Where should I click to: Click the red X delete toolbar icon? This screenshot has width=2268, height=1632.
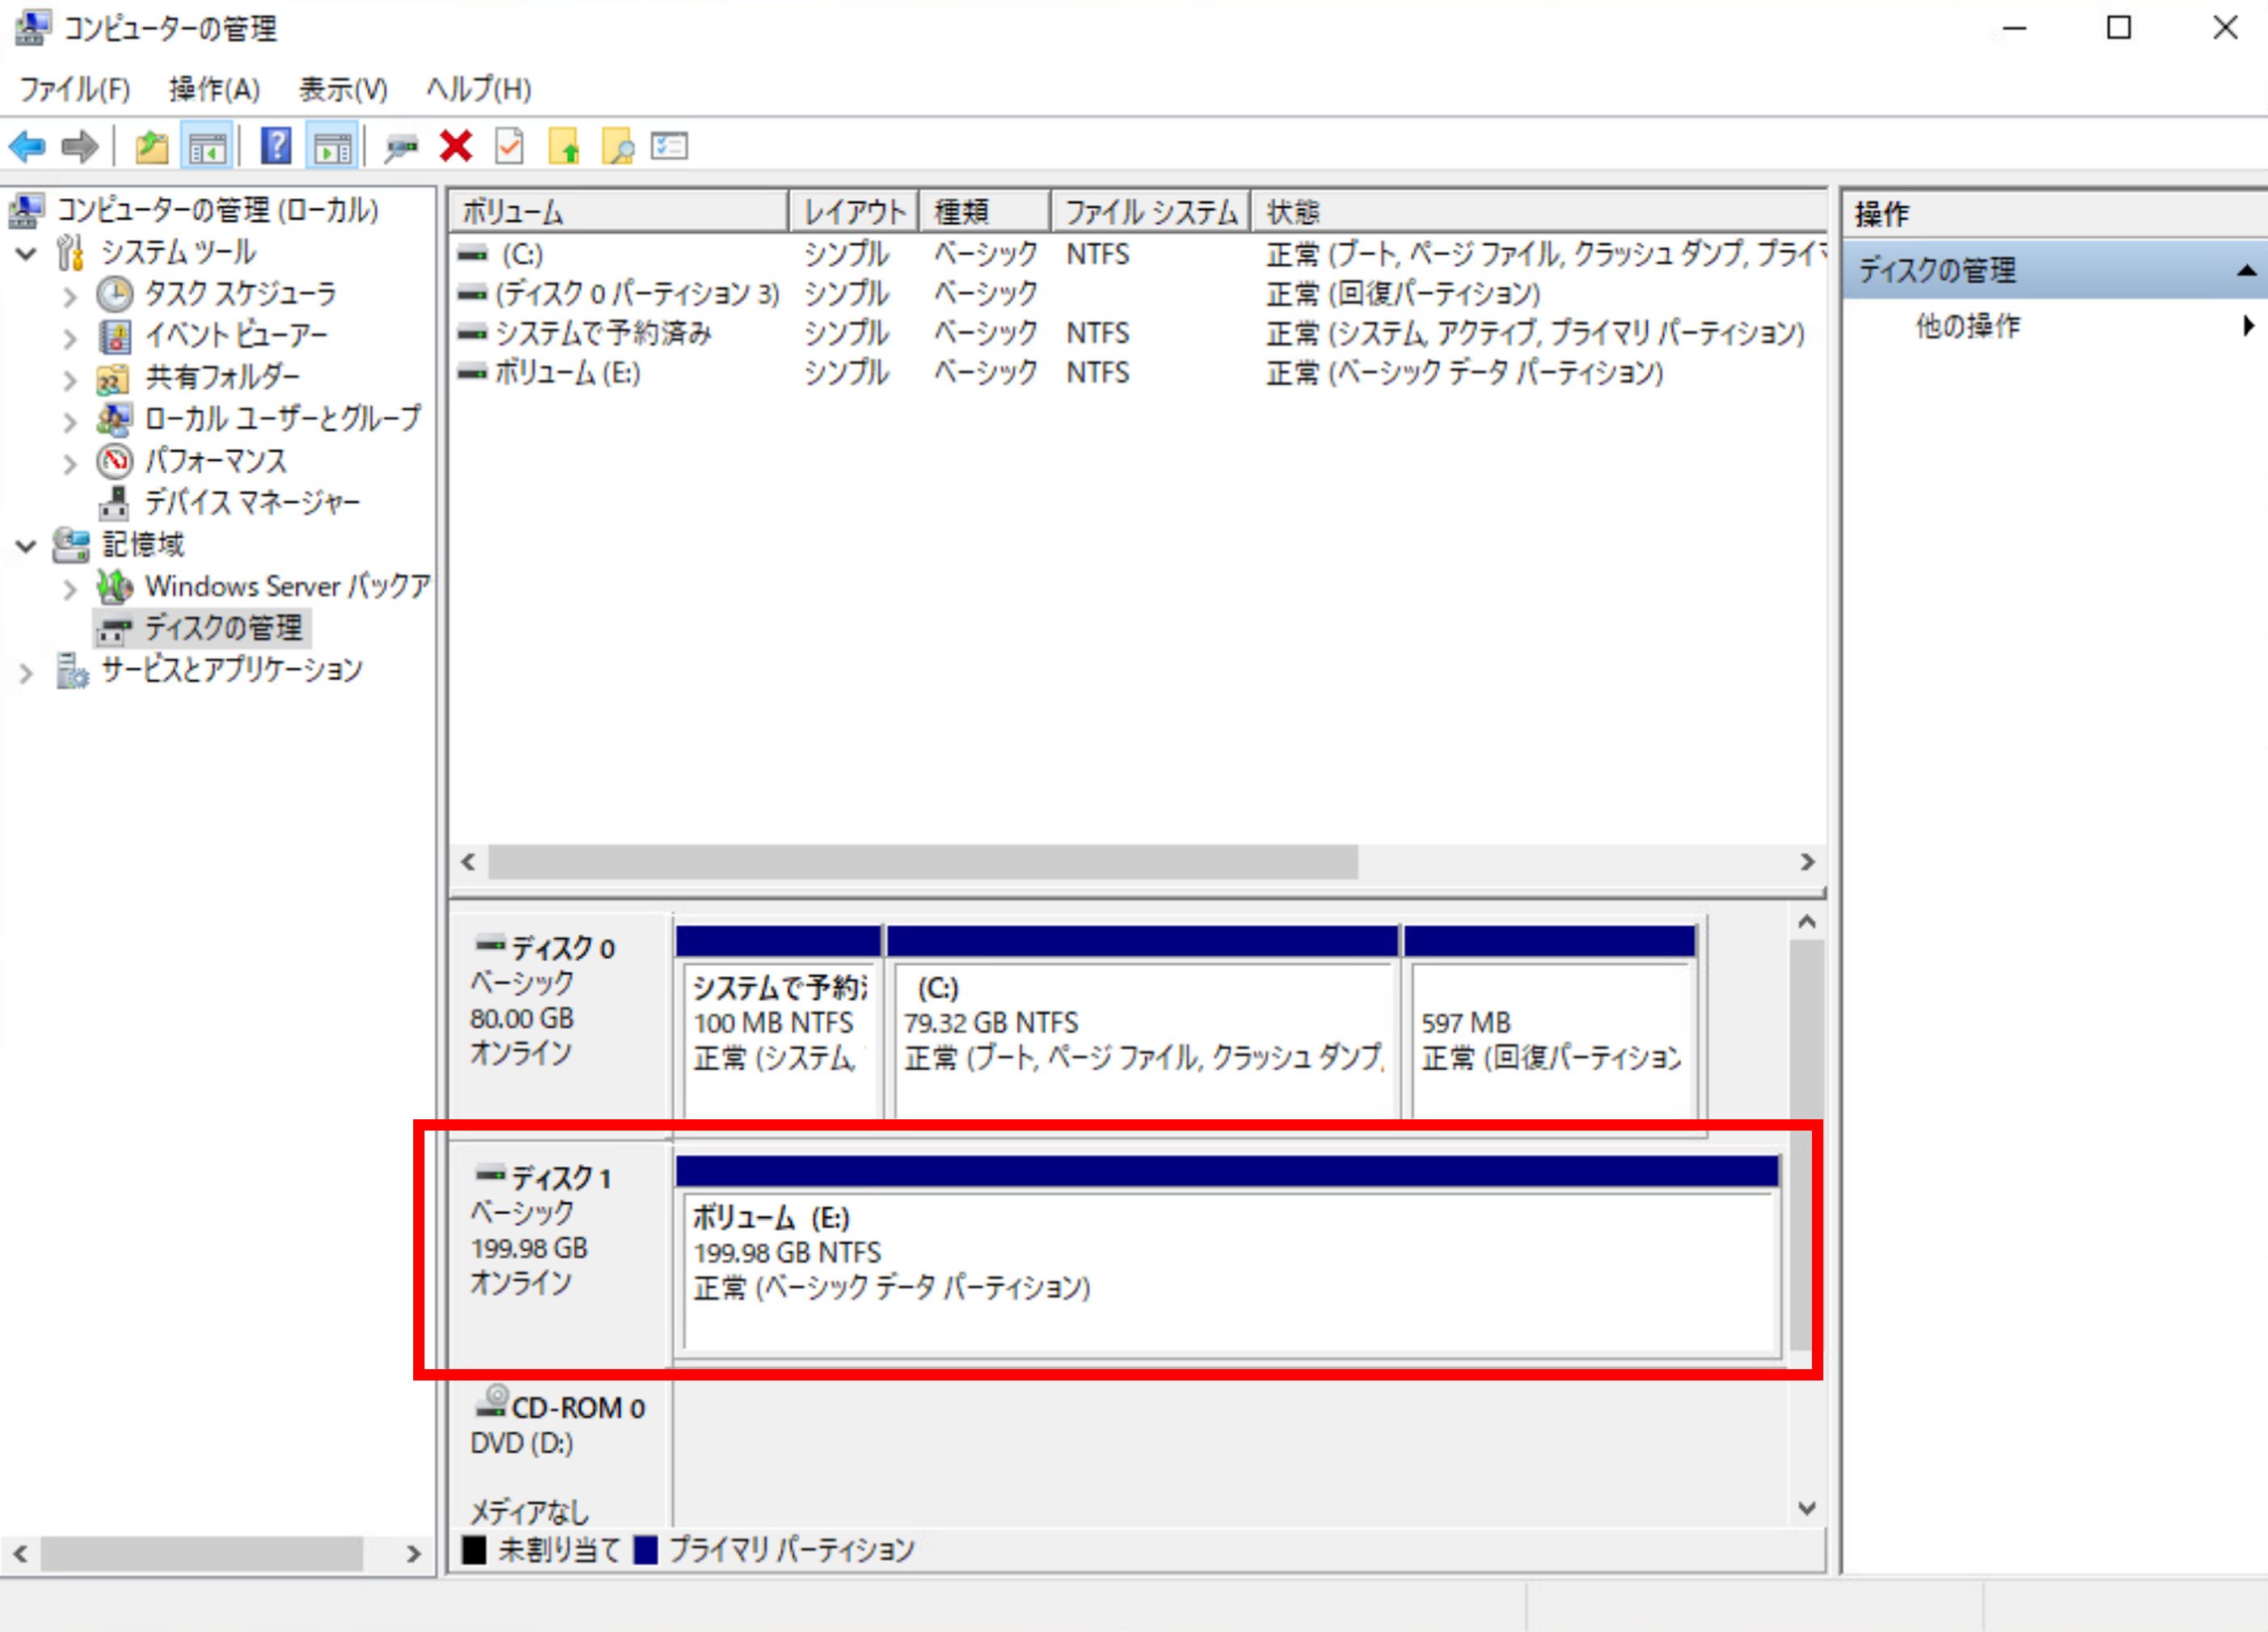tap(456, 147)
